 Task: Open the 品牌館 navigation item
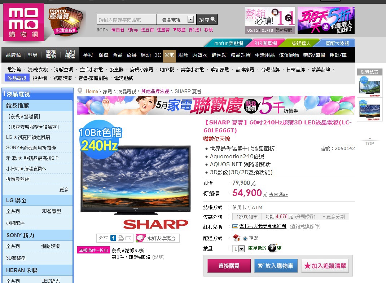tap(13, 55)
